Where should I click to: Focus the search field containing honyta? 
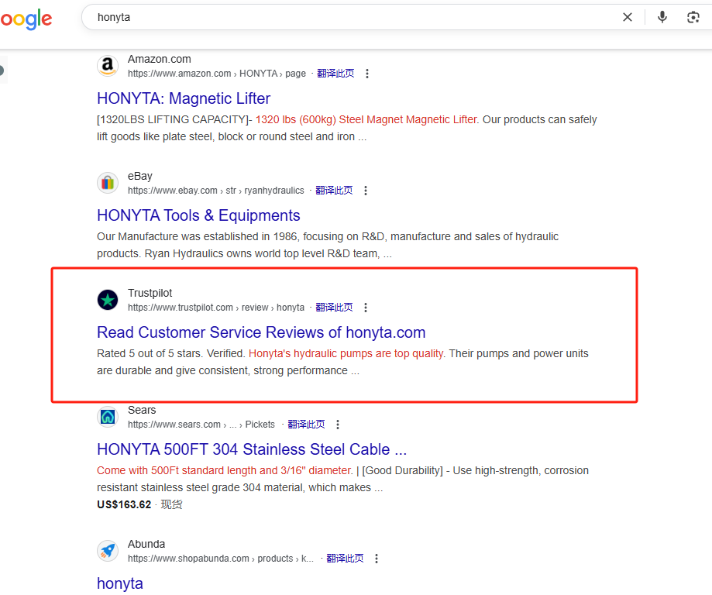point(354,17)
